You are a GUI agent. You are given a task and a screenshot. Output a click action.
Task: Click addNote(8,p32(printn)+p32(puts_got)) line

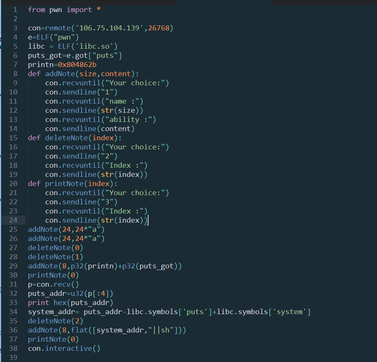(x=105, y=266)
